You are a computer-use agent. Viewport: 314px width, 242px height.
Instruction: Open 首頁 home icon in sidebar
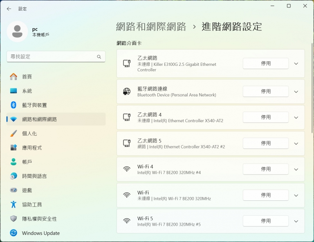click(x=13, y=77)
